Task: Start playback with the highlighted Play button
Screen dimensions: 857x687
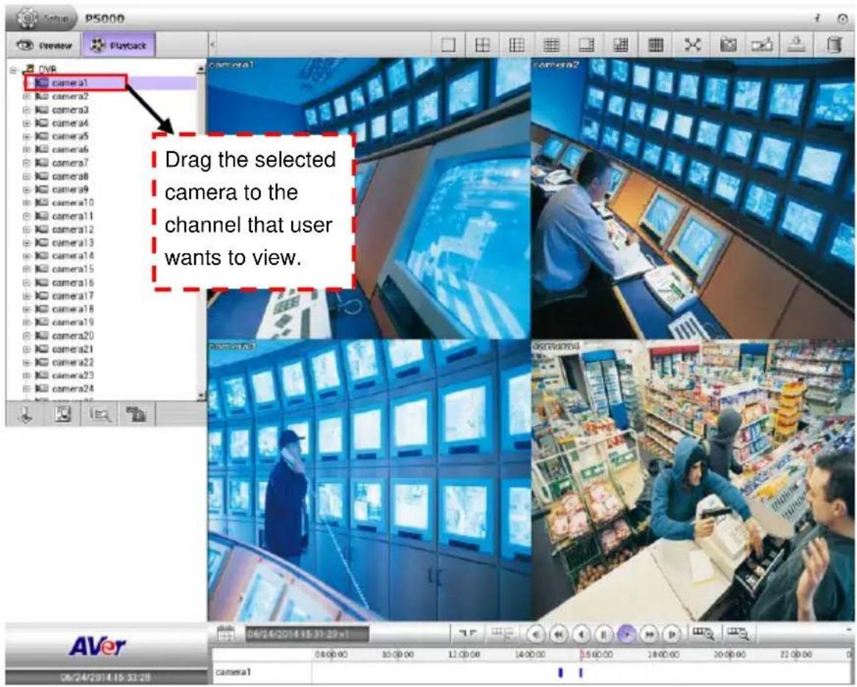Action: tap(626, 635)
